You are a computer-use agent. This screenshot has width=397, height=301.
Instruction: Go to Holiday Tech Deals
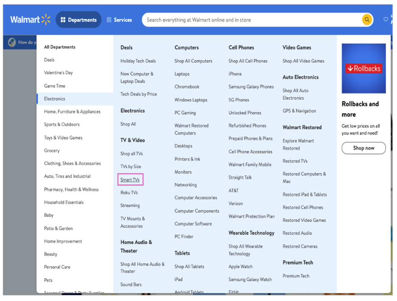coord(138,61)
